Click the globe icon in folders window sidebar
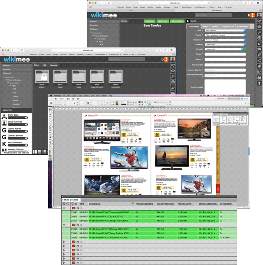263x265 pixels. 173,82
